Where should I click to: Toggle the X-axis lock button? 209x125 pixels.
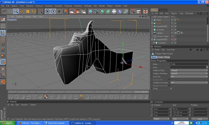pyautogui.click(x=47, y=11)
